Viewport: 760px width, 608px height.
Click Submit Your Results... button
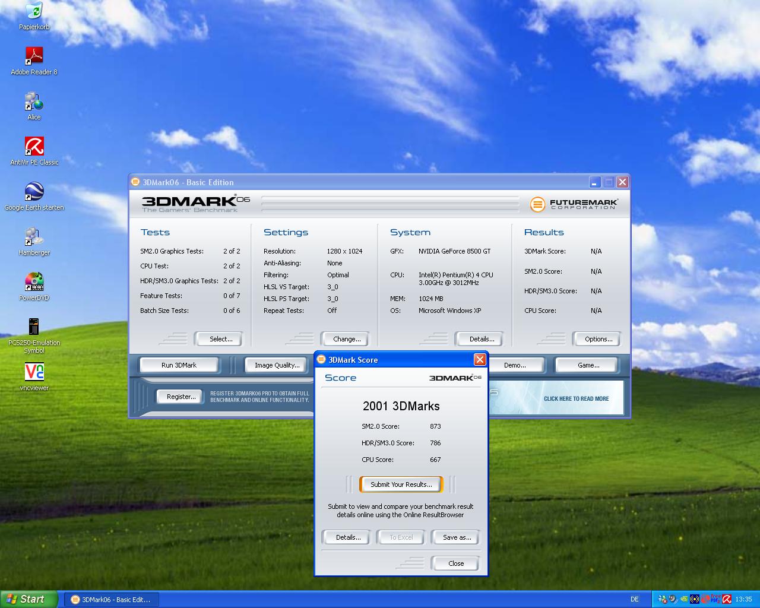pos(401,484)
